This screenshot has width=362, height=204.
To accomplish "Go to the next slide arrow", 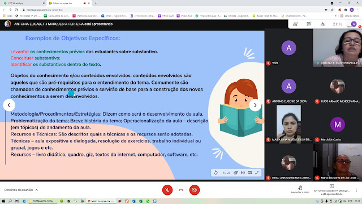I will pyautogui.click(x=255, y=105).
